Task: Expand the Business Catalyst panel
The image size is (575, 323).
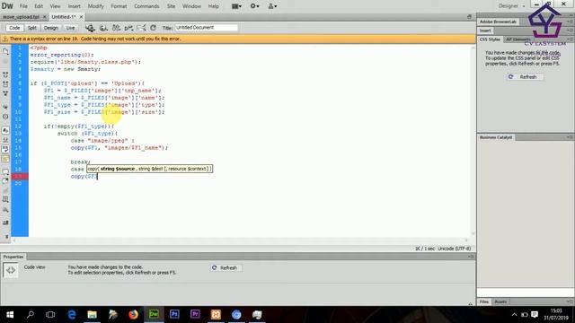Action: pos(496,137)
